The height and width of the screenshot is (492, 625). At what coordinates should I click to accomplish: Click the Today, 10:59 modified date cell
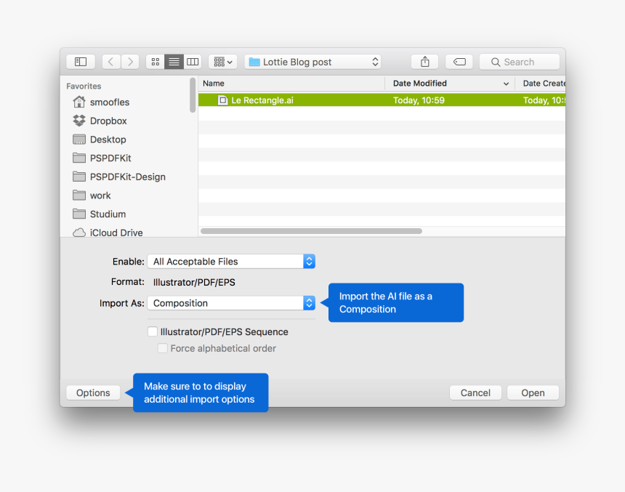[419, 100]
